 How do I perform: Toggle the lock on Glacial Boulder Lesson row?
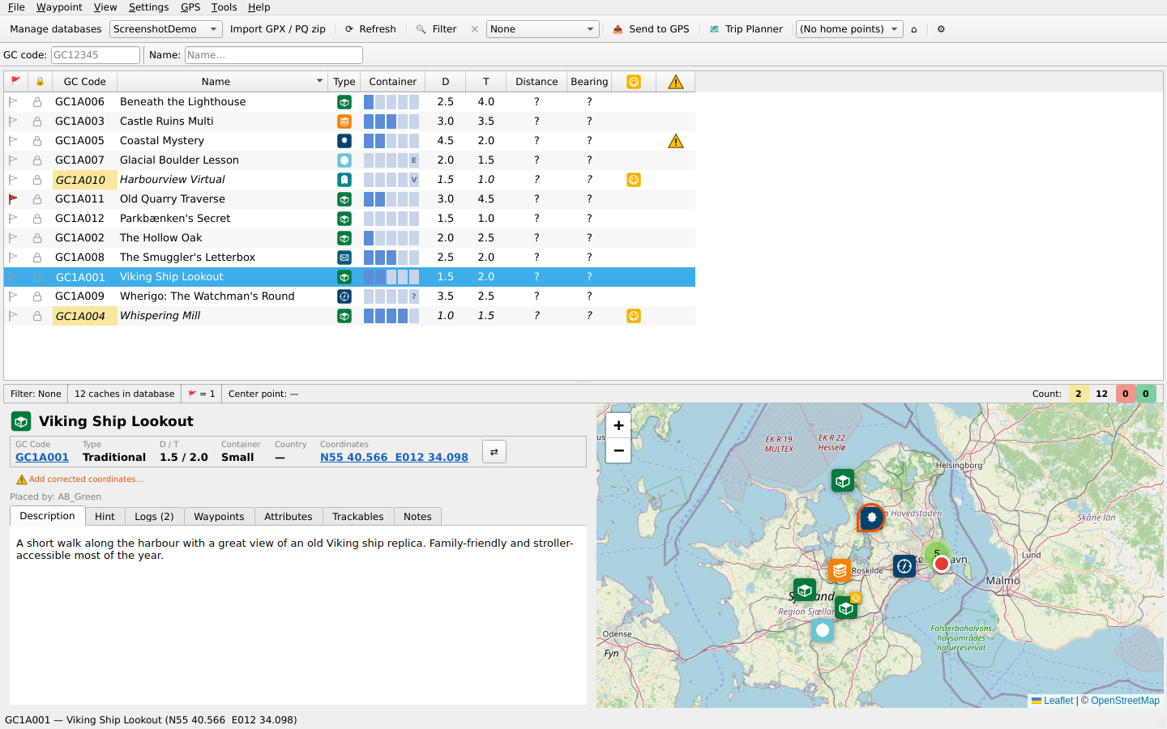pyautogui.click(x=37, y=160)
